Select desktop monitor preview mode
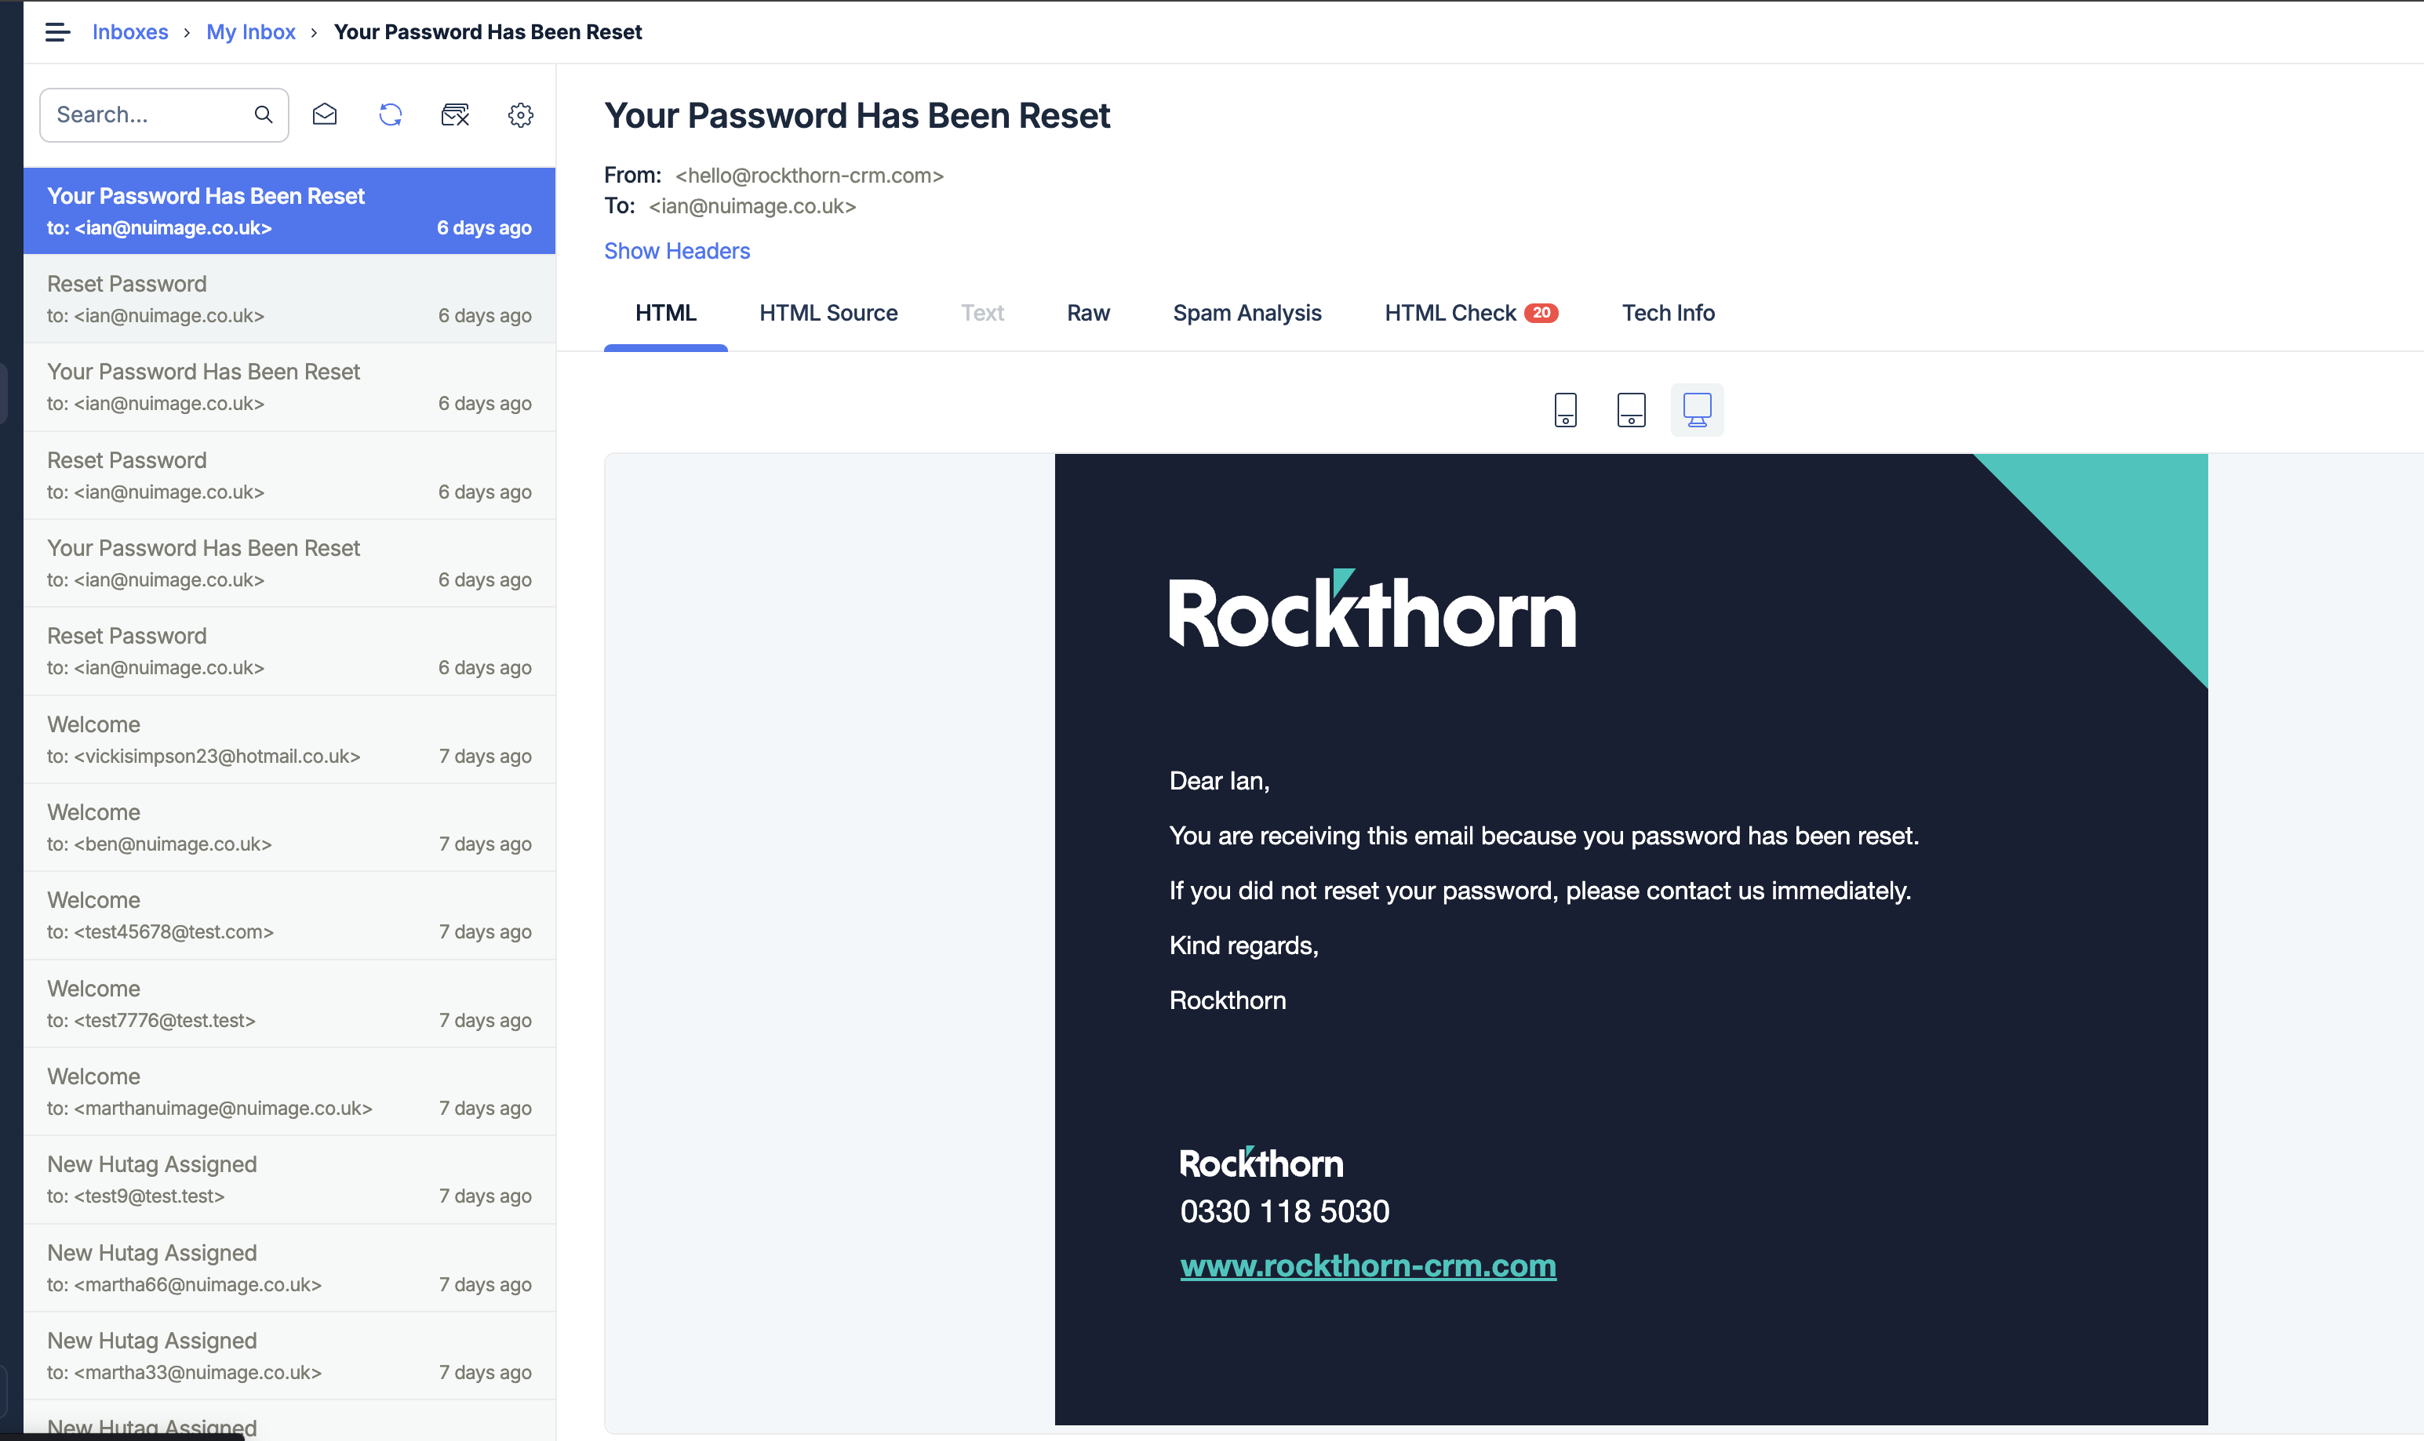Viewport: 2424px width, 1441px height. pyautogui.click(x=1696, y=410)
